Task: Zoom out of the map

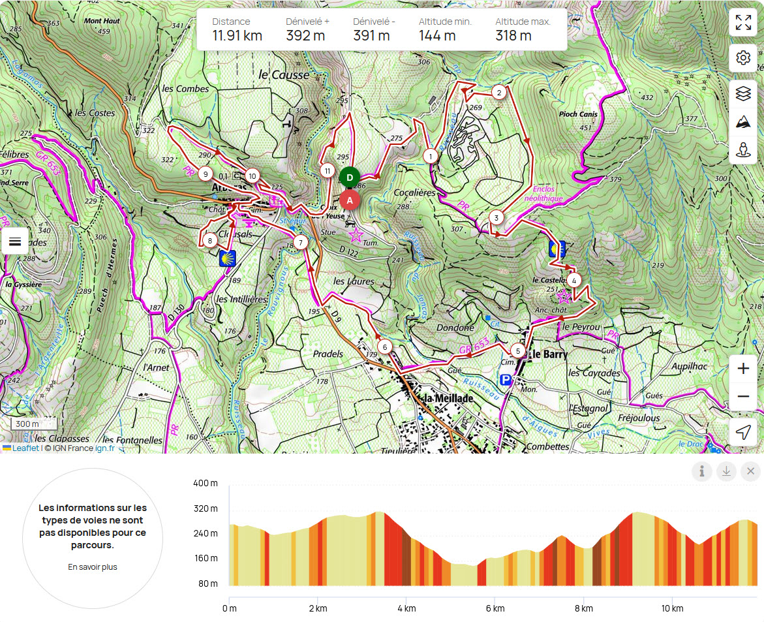Action: [742, 396]
